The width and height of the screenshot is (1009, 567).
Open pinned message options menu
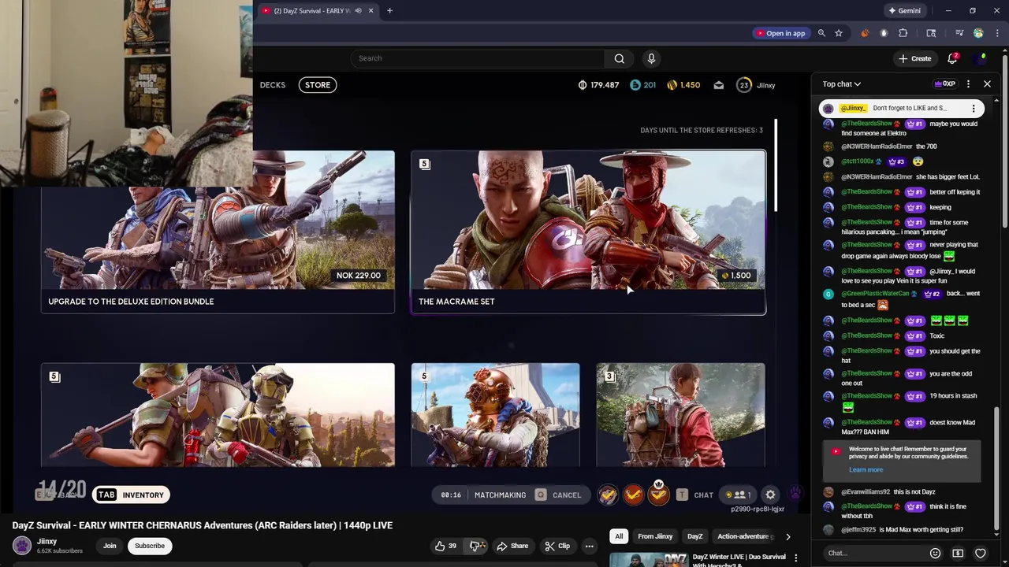click(974, 109)
